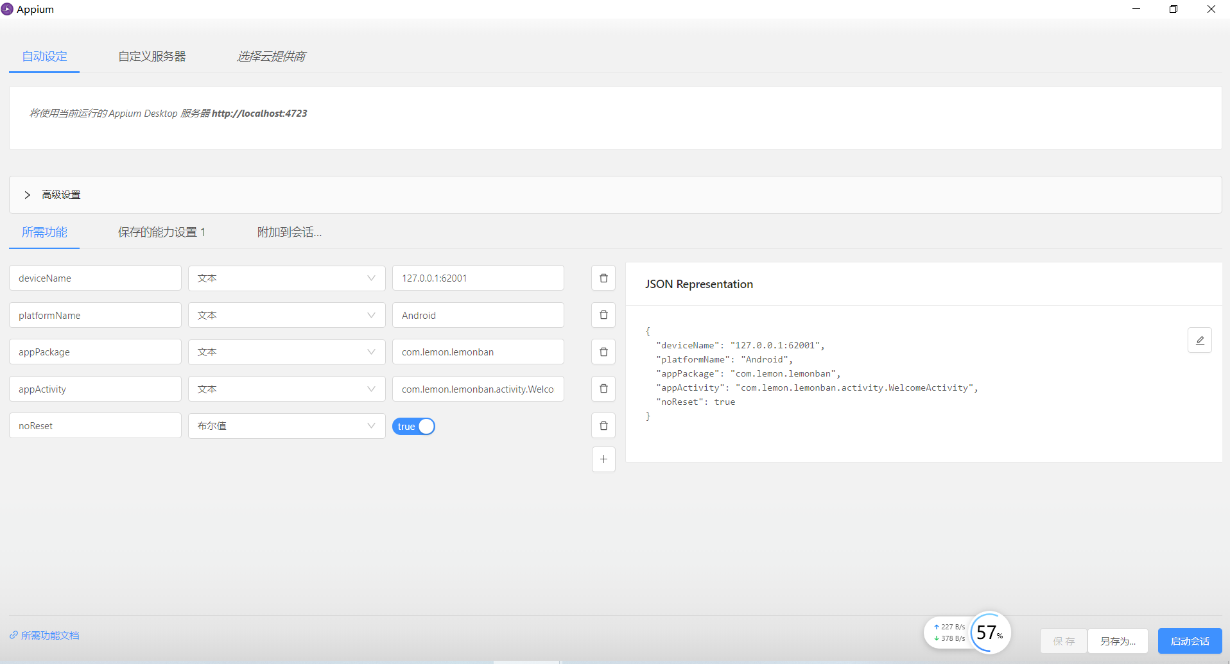Screen dimensions: 1230x664
Task: Click the noReset name field
Action: 95,425
